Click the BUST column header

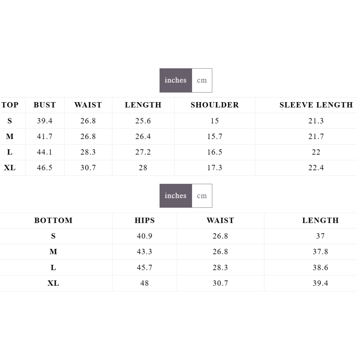45,105
